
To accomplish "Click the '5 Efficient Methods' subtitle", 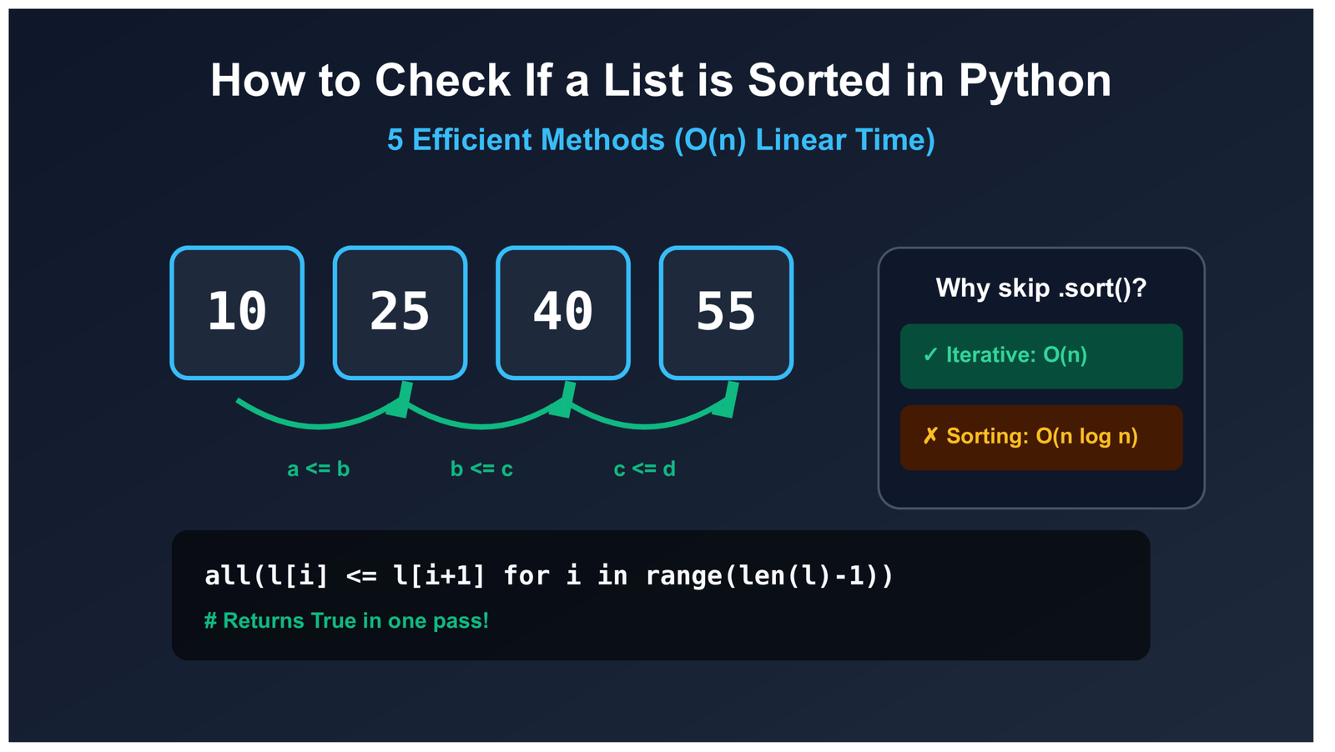I will tap(660, 140).
